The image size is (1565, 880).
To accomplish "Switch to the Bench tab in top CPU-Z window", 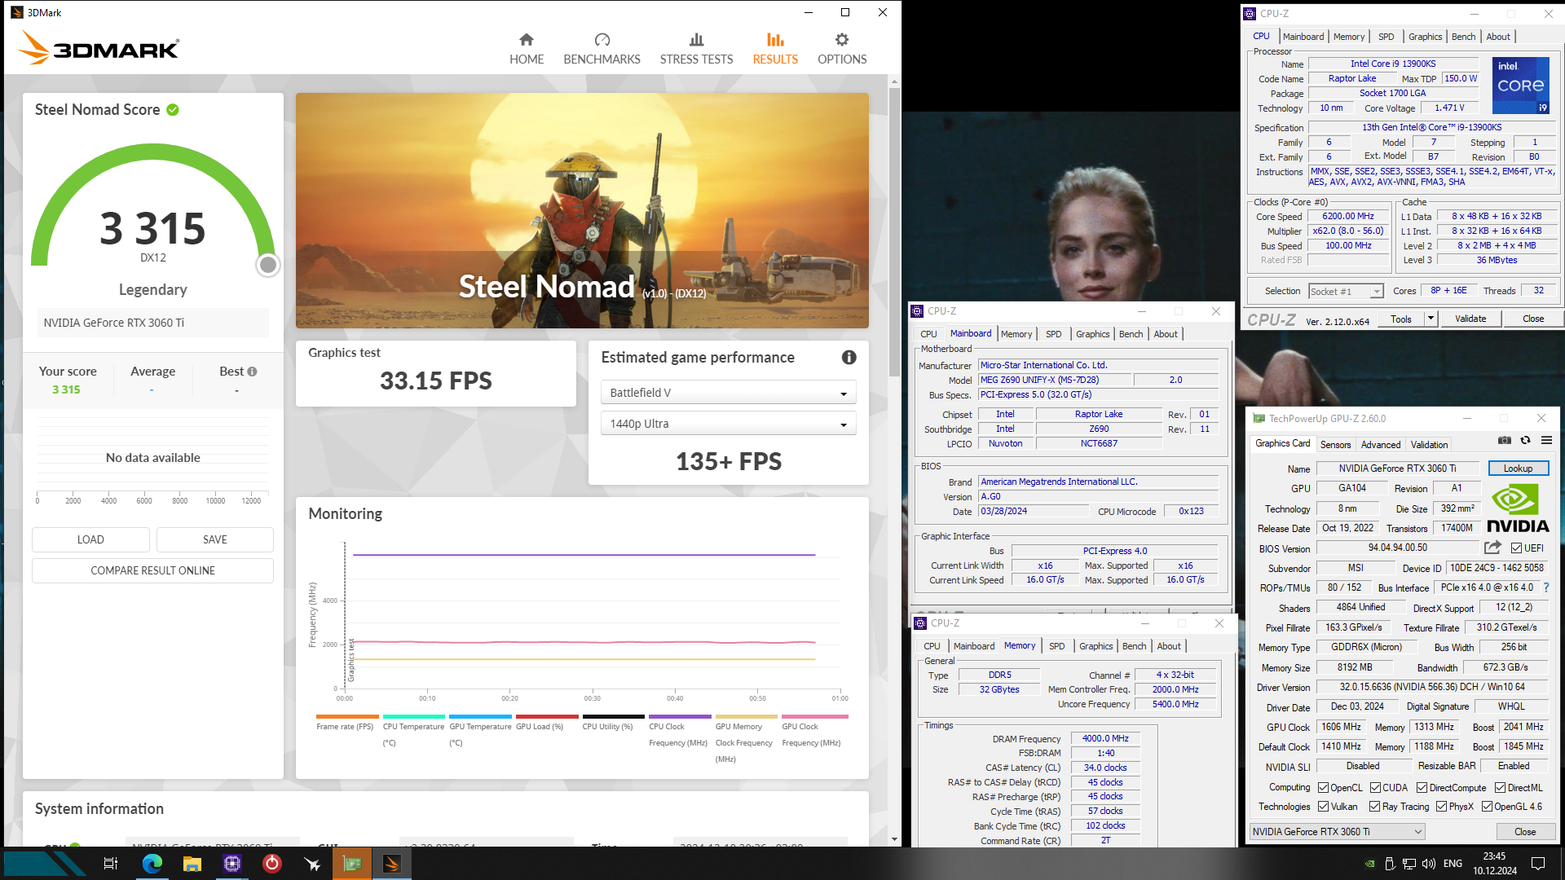I will (1463, 37).
